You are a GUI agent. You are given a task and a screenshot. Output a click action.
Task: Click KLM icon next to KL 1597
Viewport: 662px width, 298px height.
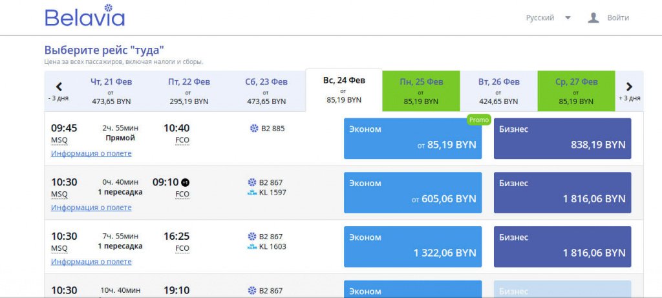(x=252, y=193)
